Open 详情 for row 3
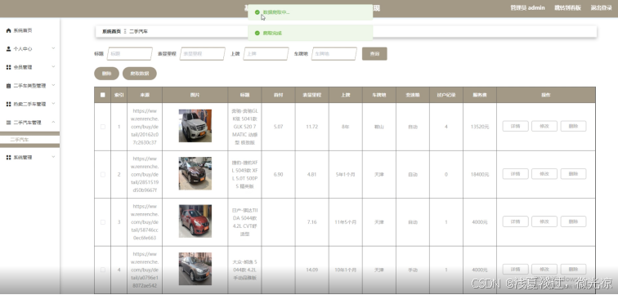 (x=515, y=221)
